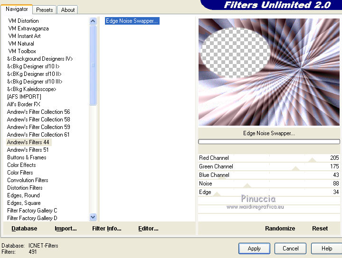Select Edges, Round category
342x258 pixels.
tap(23, 195)
